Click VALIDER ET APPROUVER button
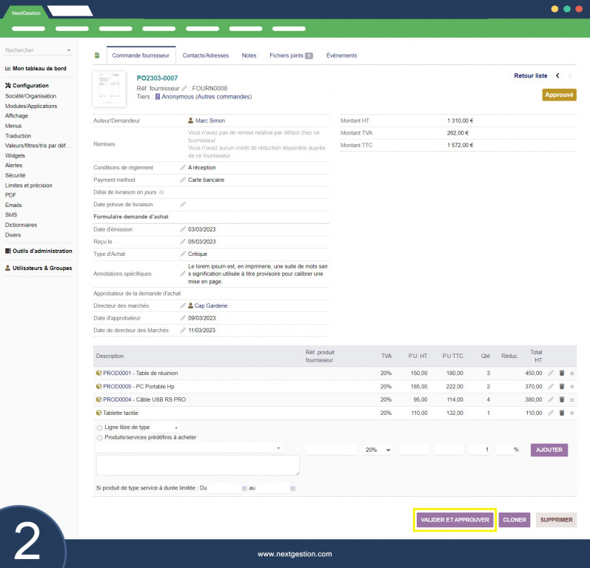Image resolution: width=590 pixels, height=568 pixels. coord(455,520)
